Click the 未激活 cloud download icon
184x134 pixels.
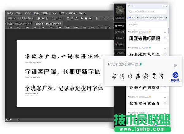(x=175, y=75)
